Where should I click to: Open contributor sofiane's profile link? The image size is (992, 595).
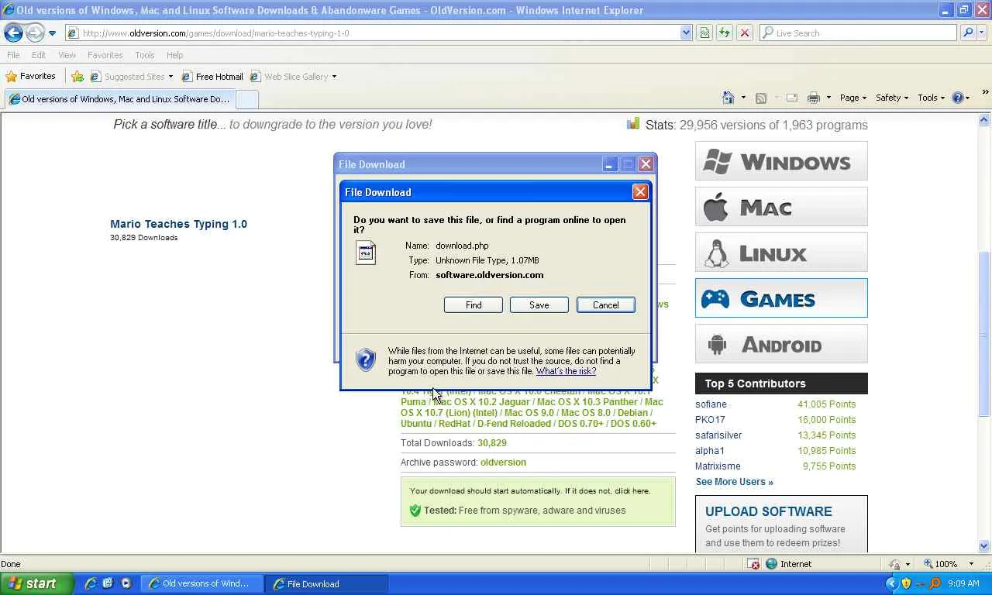[x=711, y=404]
